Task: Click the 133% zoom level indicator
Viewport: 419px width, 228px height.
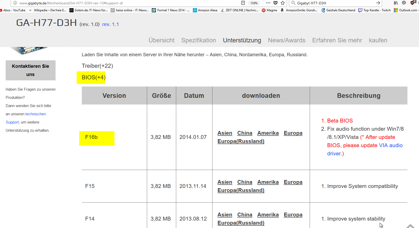Action: click(x=254, y=3)
